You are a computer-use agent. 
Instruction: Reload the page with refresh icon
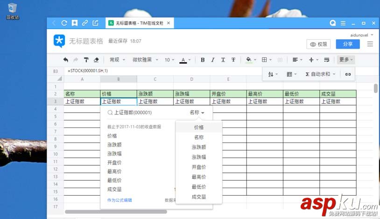point(64,23)
